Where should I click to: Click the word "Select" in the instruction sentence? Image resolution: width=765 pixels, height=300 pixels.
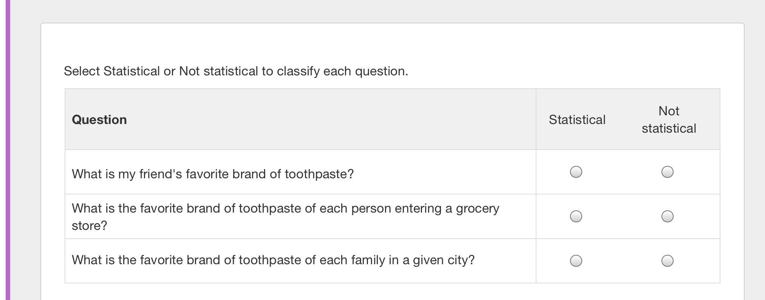click(82, 71)
